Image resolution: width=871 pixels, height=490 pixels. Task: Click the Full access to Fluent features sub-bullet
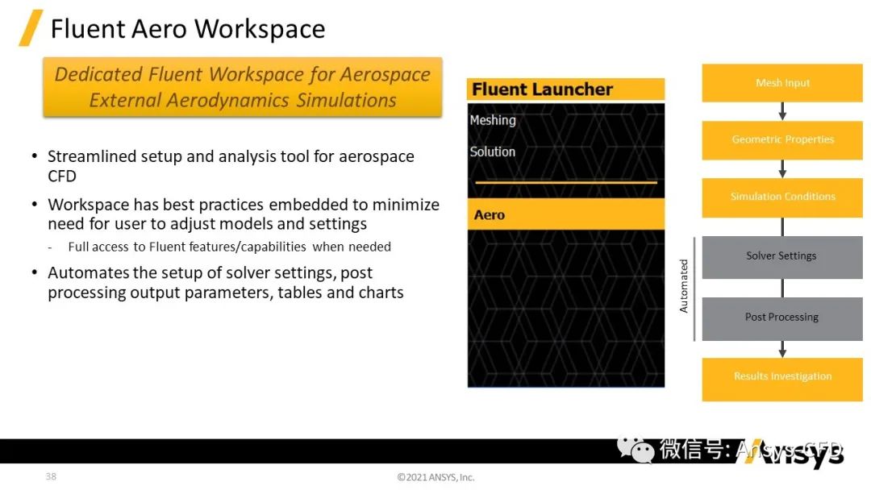pos(229,247)
